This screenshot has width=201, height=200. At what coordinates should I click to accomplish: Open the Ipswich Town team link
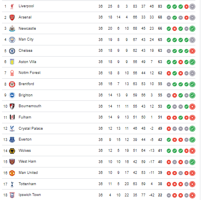pyautogui.click(x=30, y=195)
